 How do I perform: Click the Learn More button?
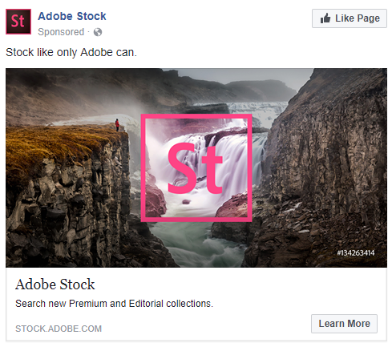coord(344,324)
